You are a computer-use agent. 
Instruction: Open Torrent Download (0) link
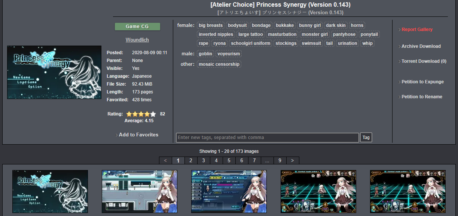pos(424,61)
